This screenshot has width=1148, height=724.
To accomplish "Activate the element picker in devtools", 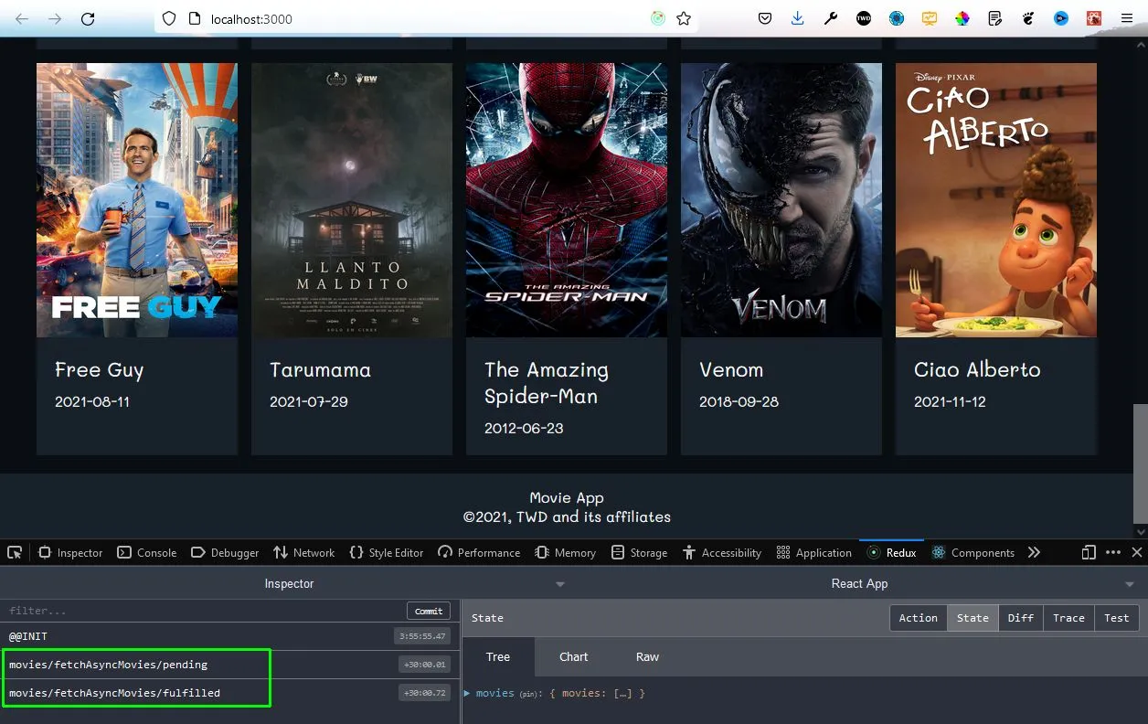I will [x=15, y=552].
